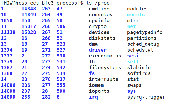This screenshot has width=183, height=101.
Task: Click the directory entry '14849'
Action: [x=29, y=15]
